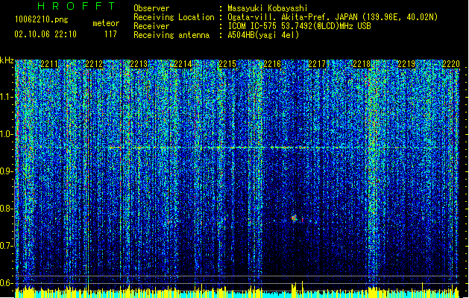Click the 0.6 kHz axis tick label
The height and width of the screenshot is (298, 469).
click(x=6, y=283)
